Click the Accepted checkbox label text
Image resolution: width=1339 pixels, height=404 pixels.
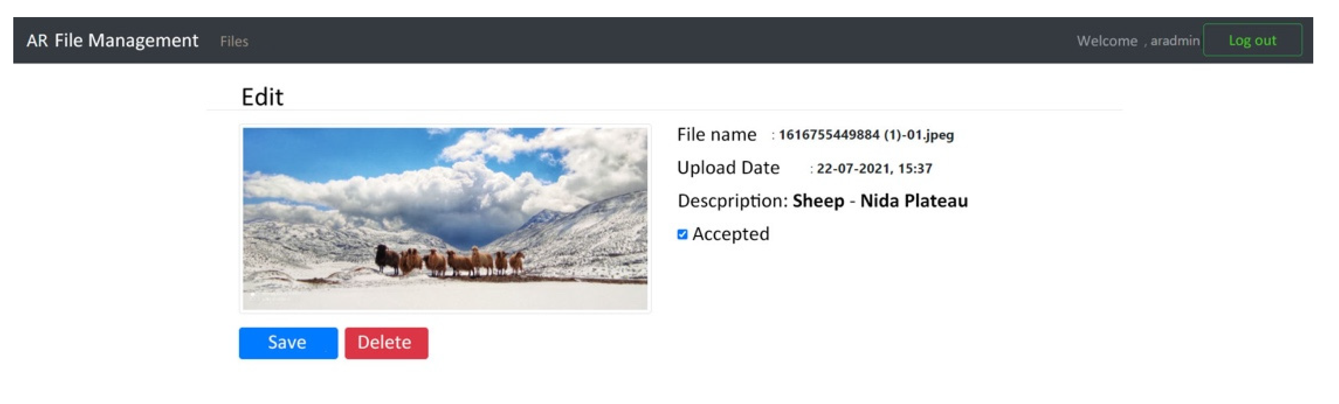point(730,235)
